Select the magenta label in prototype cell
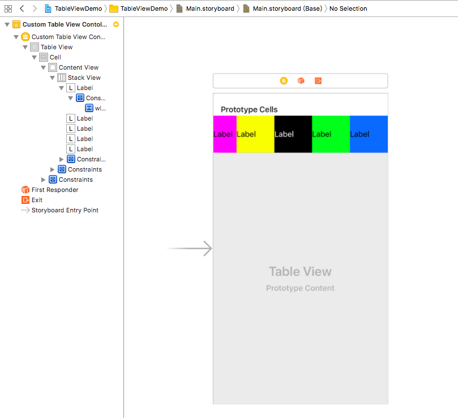The height and width of the screenshot is (418, 458). pos(224,134)
